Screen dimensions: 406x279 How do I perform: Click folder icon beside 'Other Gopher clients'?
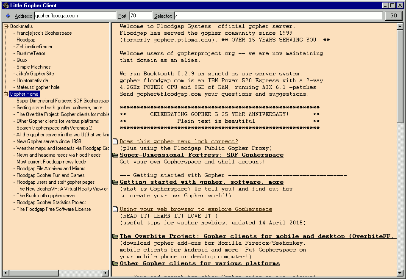click(x=115, y=263)
